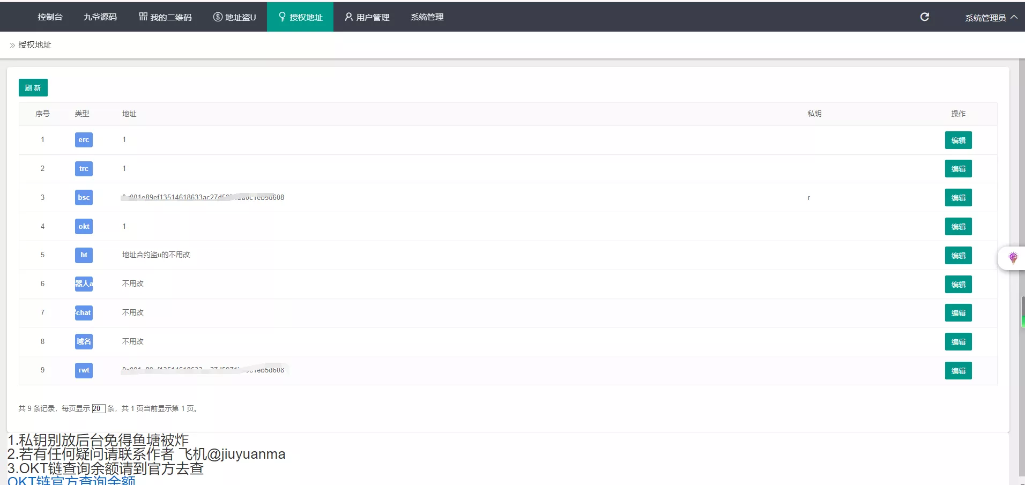Click the floating widget icon on right edge

pyautogui.click(x=1013, y=258)
